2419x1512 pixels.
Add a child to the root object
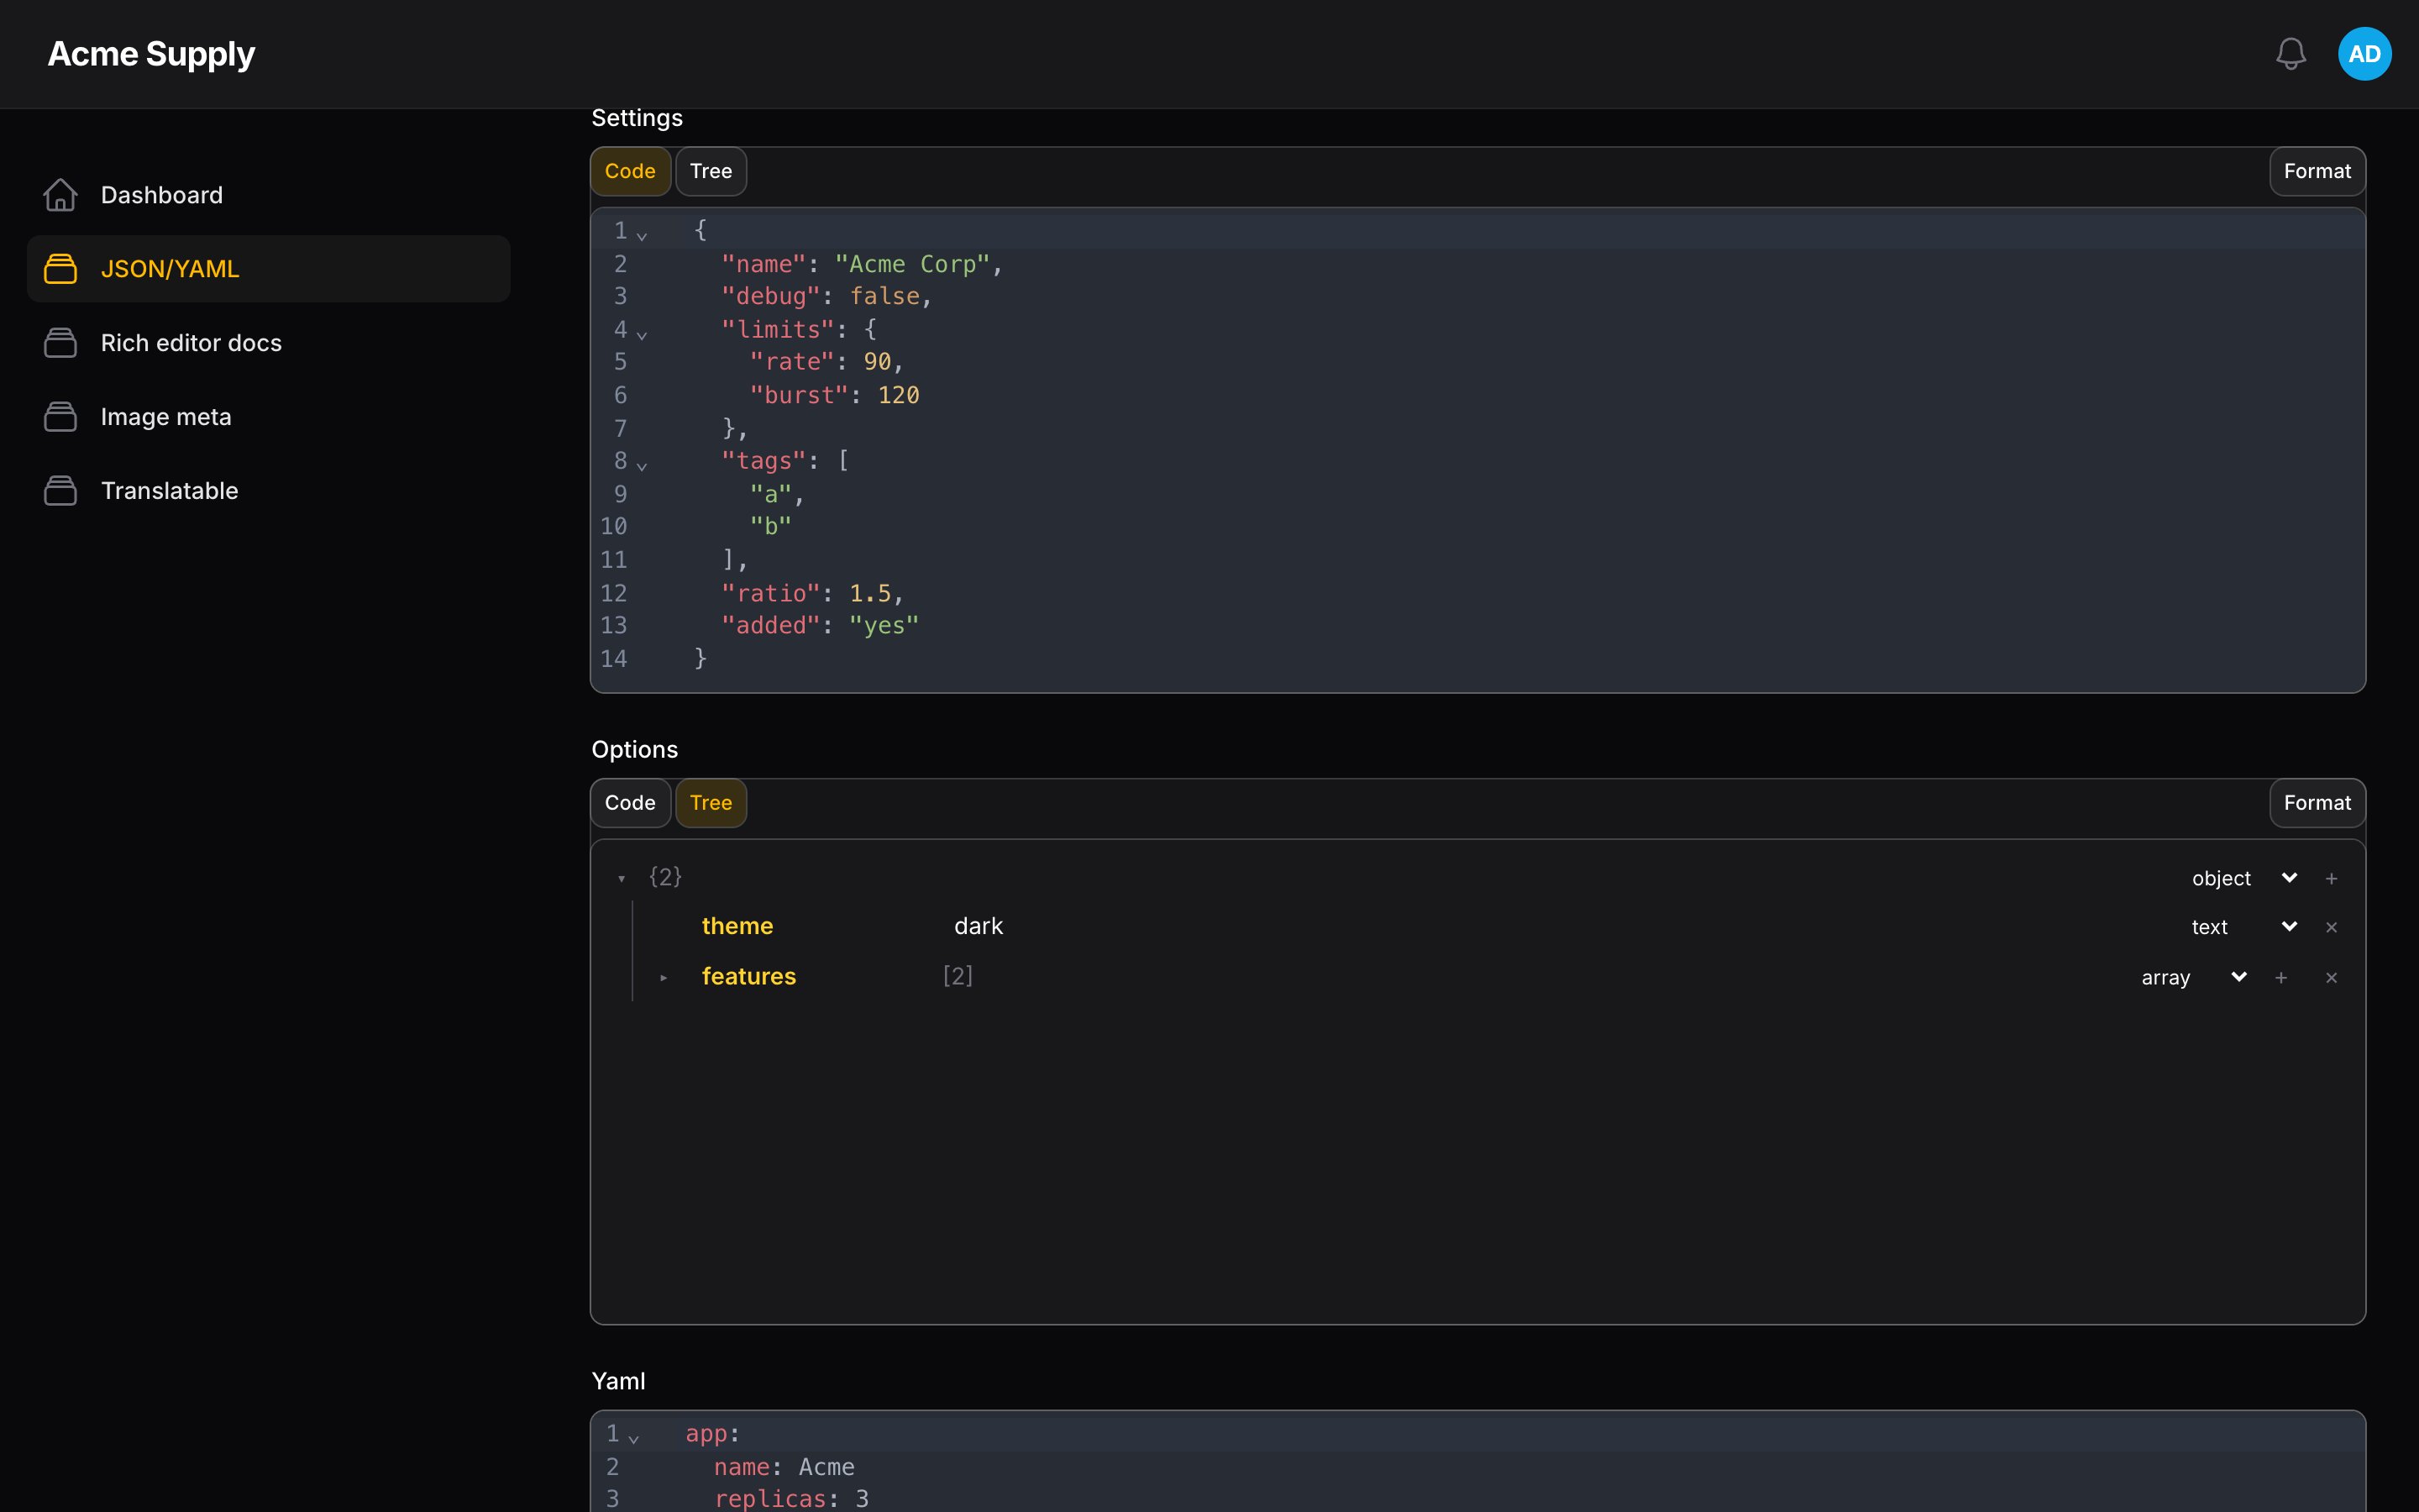point(2331,878)
